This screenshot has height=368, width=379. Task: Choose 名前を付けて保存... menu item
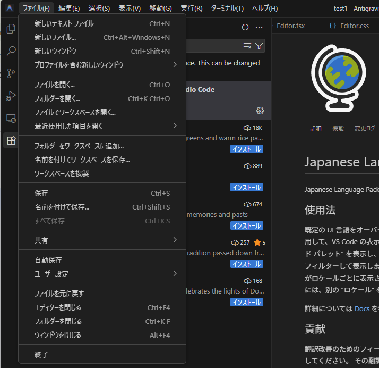tap(102, 207)
